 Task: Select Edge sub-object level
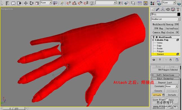click(x=159, y=46)
